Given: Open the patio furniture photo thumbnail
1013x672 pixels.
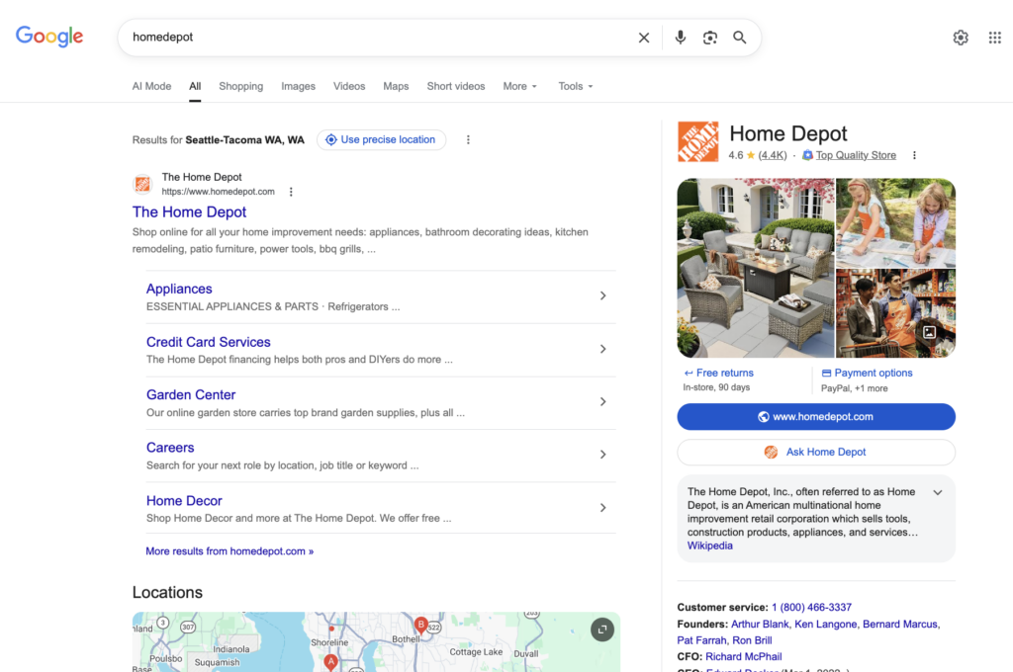Looking at the screenshot, I should coord(756,267).
